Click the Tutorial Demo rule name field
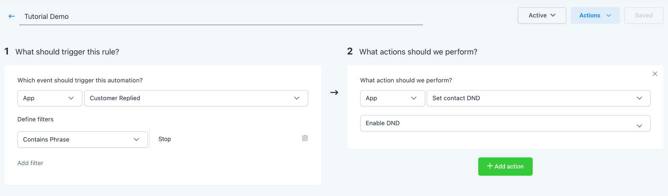Image resolution: width=668 pixels, height=196 pixels. tap(220, 17)
